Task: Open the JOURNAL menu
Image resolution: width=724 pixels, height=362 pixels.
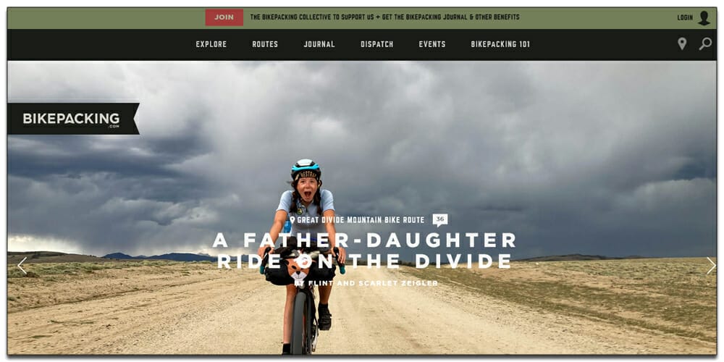Action: (x=319, y=44)
